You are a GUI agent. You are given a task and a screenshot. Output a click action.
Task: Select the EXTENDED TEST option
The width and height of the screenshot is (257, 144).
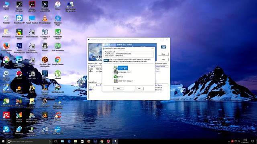(x=122, y=72)
